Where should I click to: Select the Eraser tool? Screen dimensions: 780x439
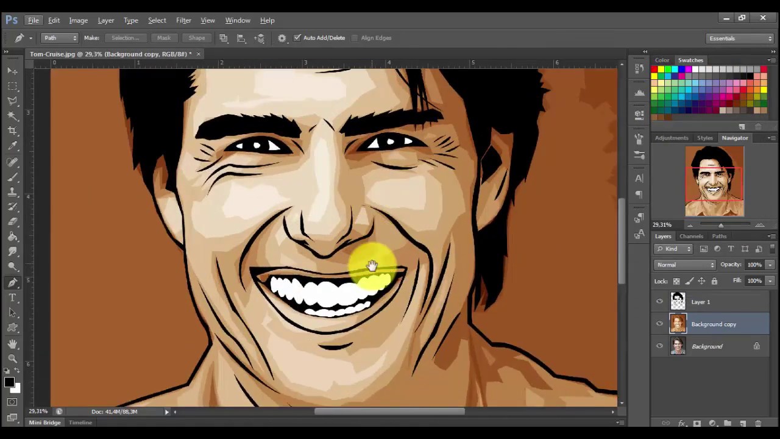click(13, 222)
